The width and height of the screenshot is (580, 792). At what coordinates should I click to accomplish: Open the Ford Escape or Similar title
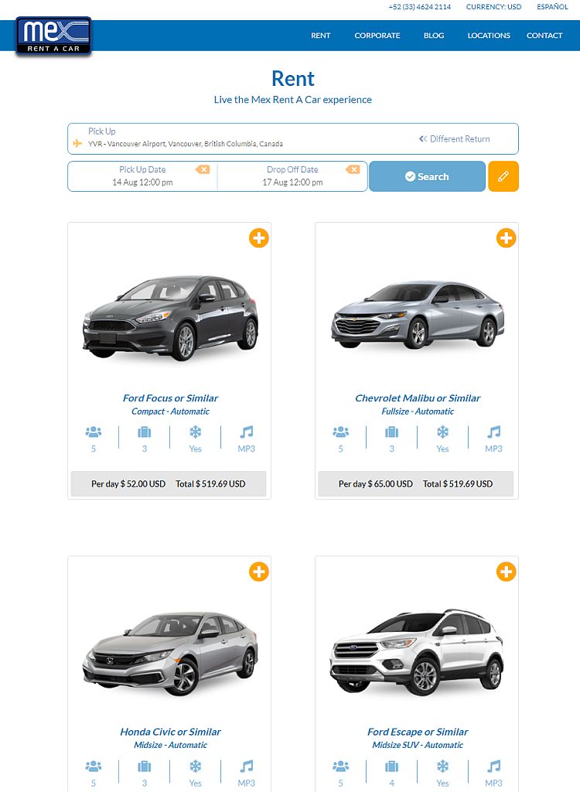pyautogui.click(x=418, y=732)
